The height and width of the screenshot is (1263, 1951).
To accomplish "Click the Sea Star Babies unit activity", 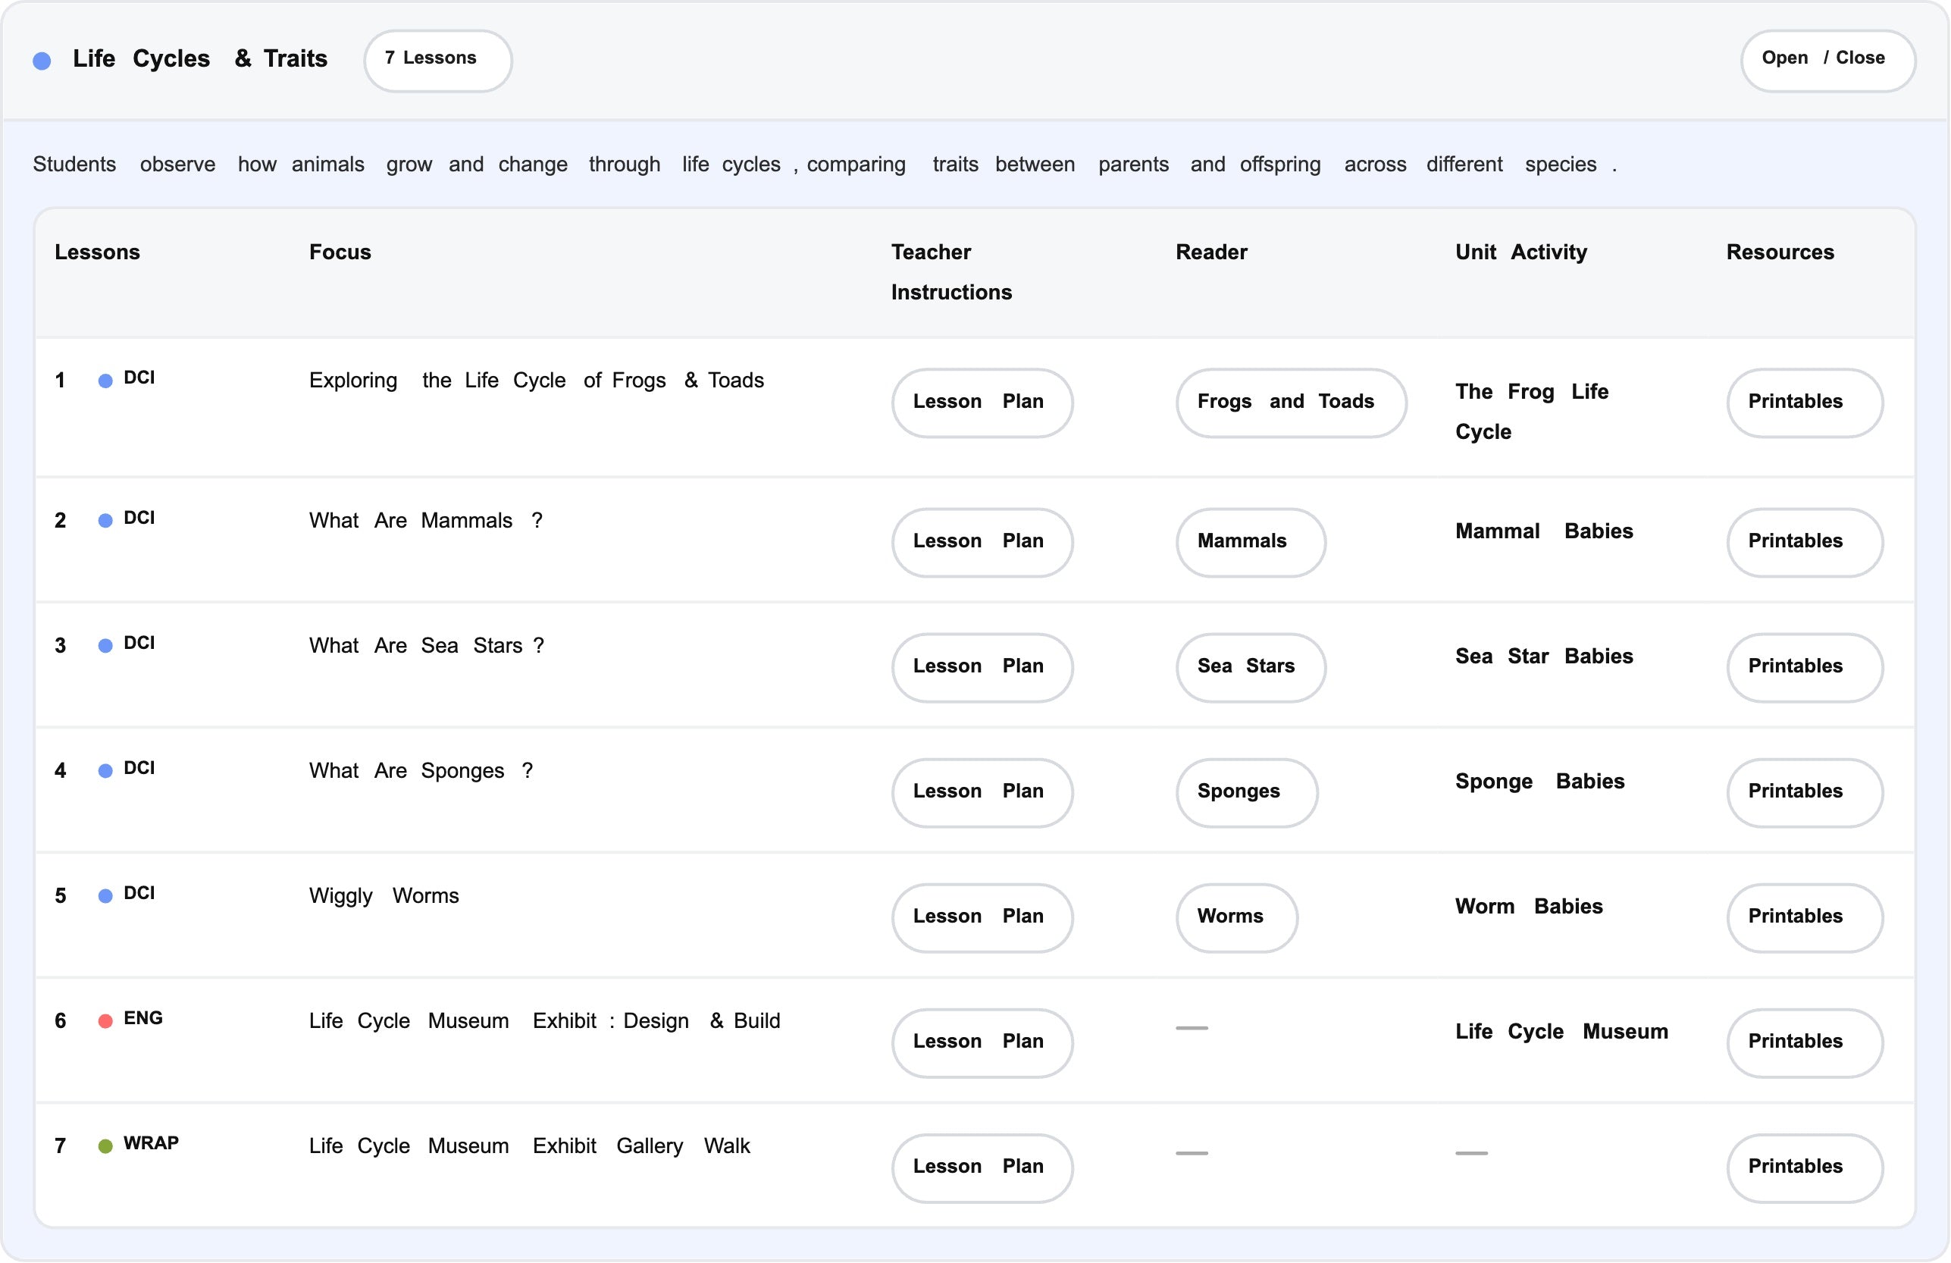I will click(x=1543, y=656).
